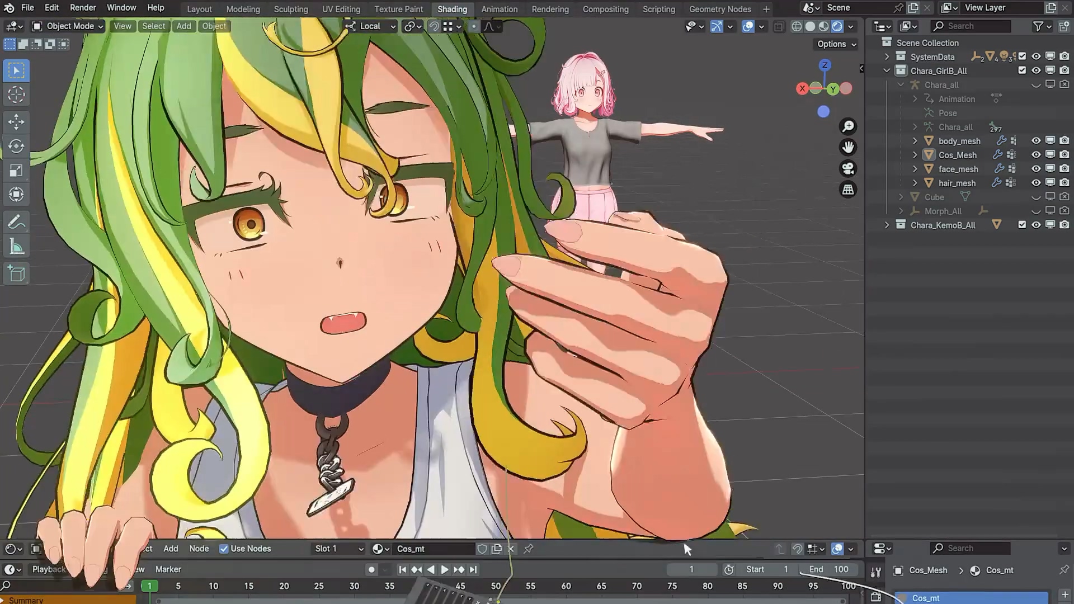Select the Scale tool
Screen dimensions: 1074x604
(16, 170)
